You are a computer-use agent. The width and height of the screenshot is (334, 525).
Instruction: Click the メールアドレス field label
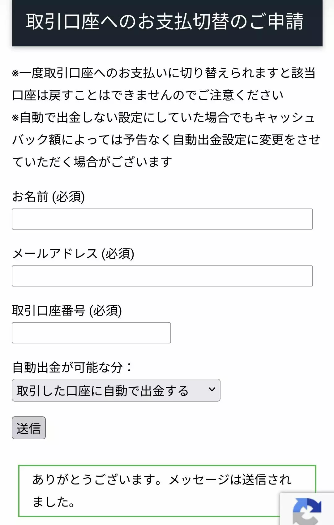(x=55, y=253)
